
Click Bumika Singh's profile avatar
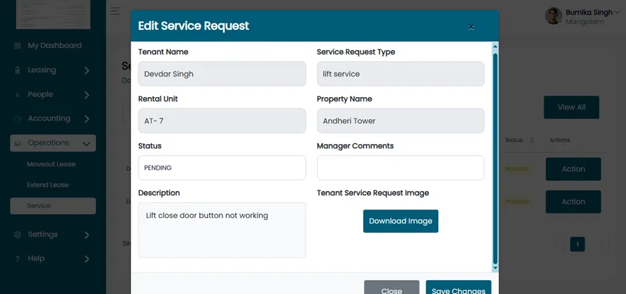pyautogui.click(x=553, y=15)
